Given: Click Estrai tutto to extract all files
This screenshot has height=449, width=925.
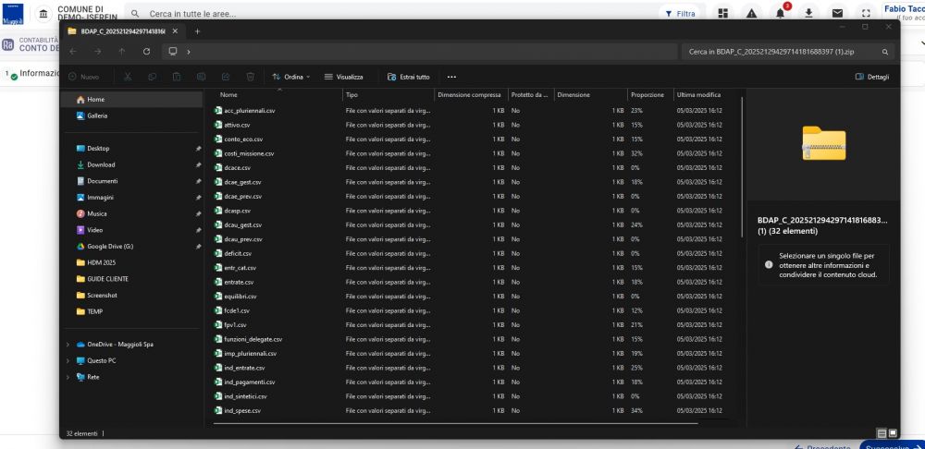Looking at the screenshot, I should coord(408,77).
